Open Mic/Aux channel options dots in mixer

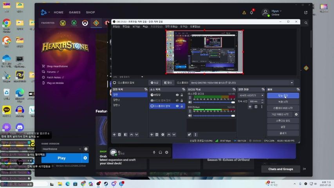190,111
